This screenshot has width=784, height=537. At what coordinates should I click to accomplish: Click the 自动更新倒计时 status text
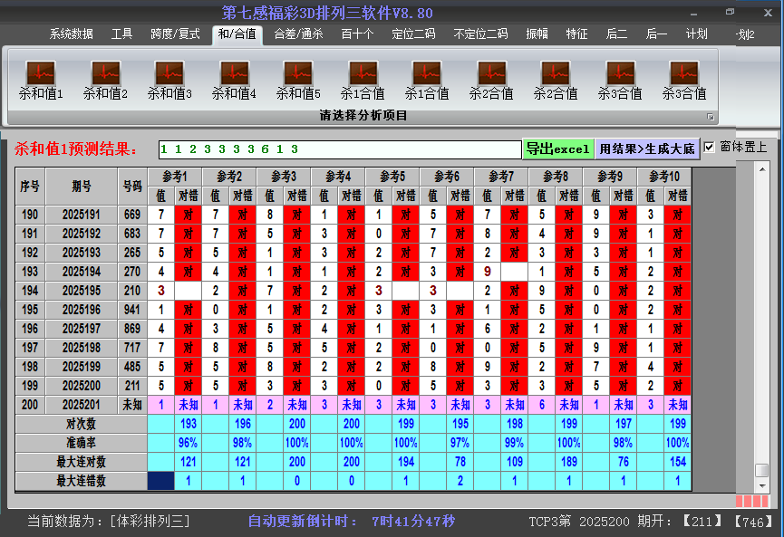pyautogui.click(x=352, y=521)
